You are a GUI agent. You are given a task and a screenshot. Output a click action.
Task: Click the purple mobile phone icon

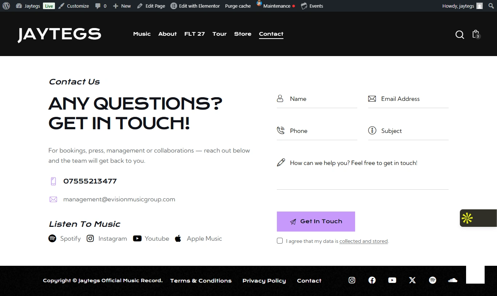click(x=53, y=181)
